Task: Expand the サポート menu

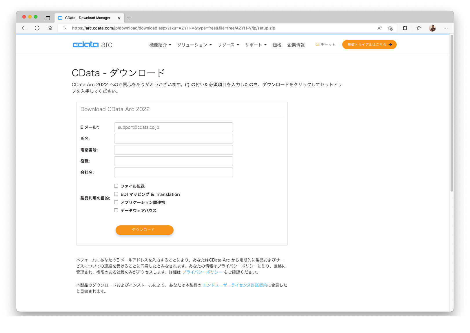Action: coord(256,45)
